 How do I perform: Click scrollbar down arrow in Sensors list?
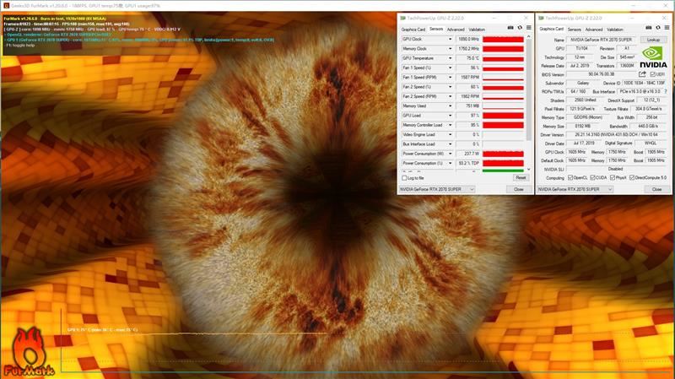(x=529, y=170)
